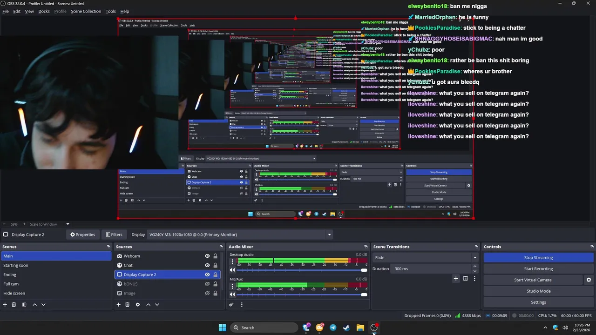This screenshot has height=335, width=596.
Task: Remove the selected scene using the trash icon
Action: (14, 304)
